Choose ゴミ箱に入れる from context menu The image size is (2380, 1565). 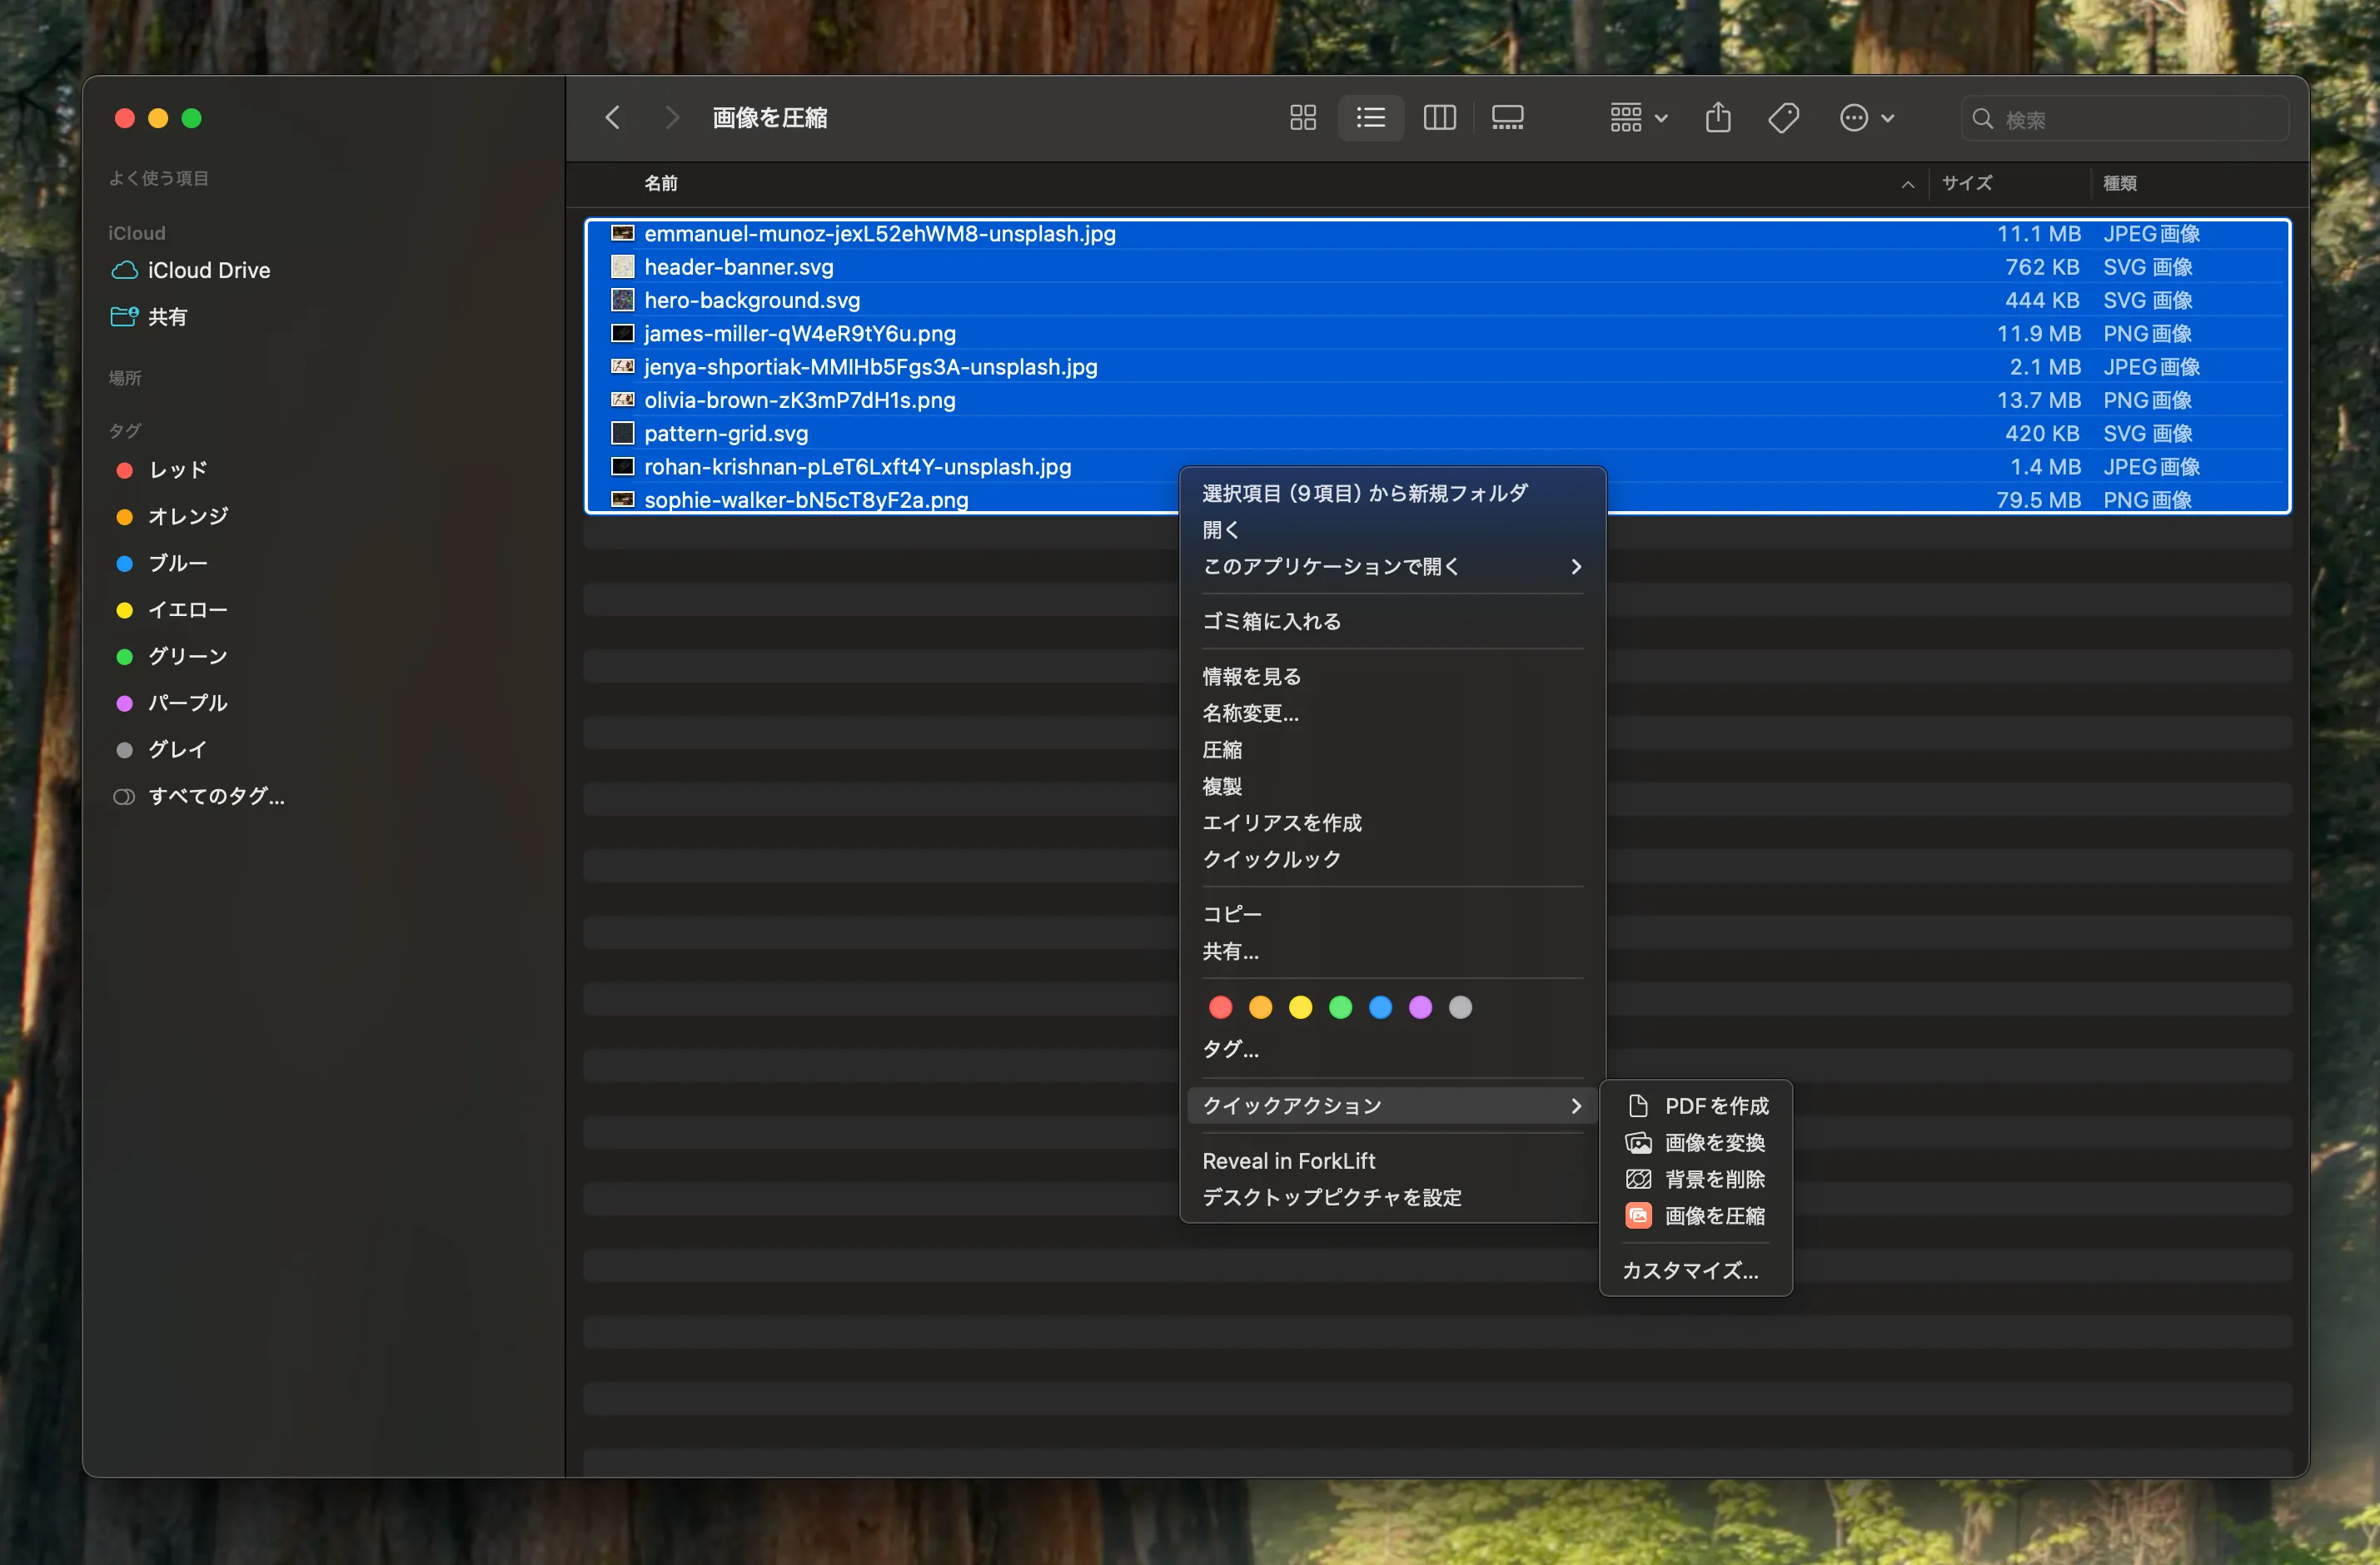1392,622
